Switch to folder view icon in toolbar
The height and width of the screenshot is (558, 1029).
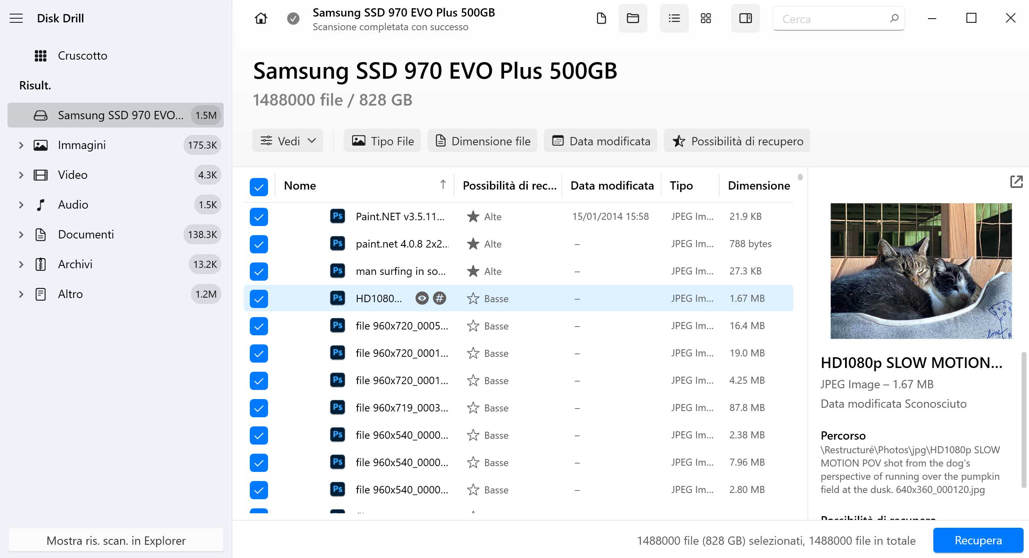point(633,18)
